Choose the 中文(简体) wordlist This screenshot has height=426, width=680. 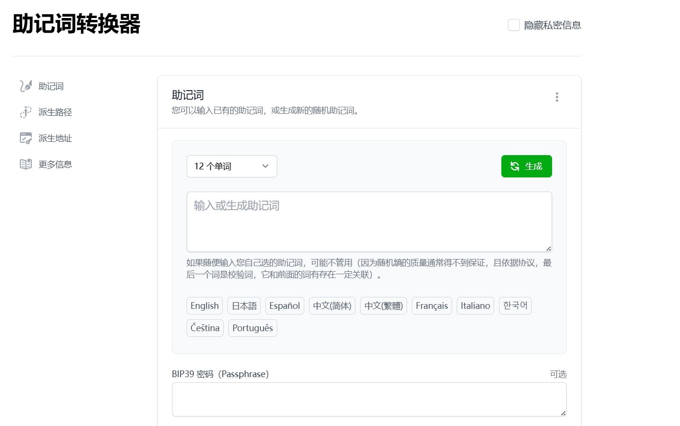[x=332, y=306]
